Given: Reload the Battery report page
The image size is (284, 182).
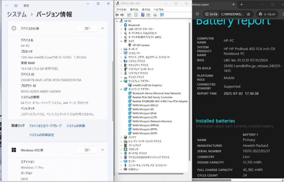Looking at the screenshot, I should tap(197, 14).
